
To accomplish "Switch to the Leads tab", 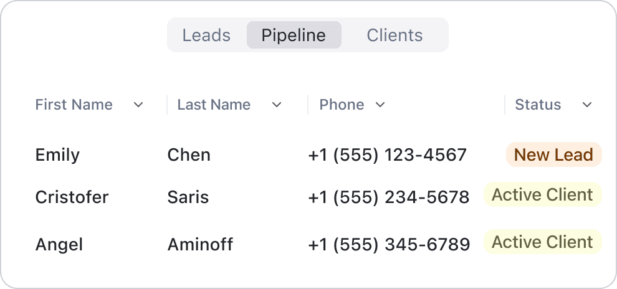I will 206,36.
